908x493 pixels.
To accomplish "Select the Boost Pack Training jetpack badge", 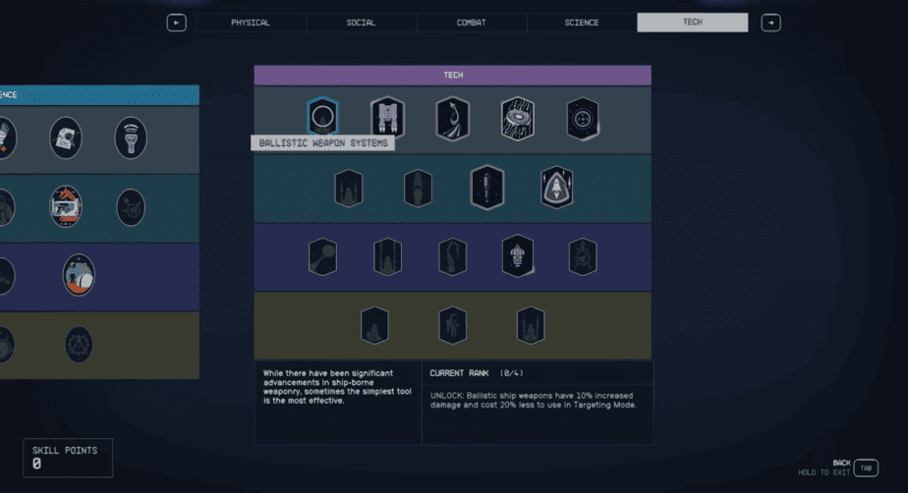I will (x=387, y=118).
